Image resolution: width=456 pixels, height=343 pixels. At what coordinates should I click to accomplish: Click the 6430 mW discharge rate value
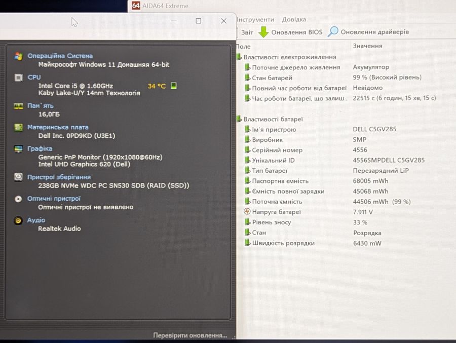pos(367,243)
